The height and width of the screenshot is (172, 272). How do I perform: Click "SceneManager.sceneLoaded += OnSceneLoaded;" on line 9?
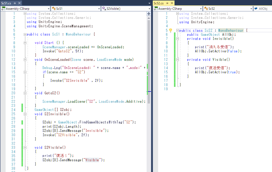click(x=83, y=47)
